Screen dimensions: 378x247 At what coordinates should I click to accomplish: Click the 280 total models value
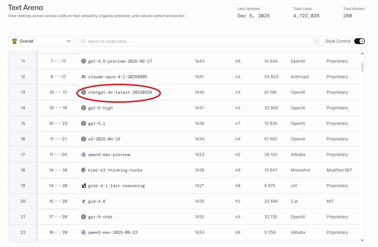point(347,16)
